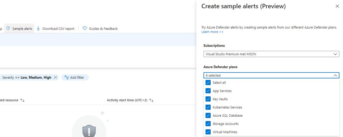Viewport: 343px width, 137px height.
Task: Click the Azure SQL Database option text
Action: 228,116
